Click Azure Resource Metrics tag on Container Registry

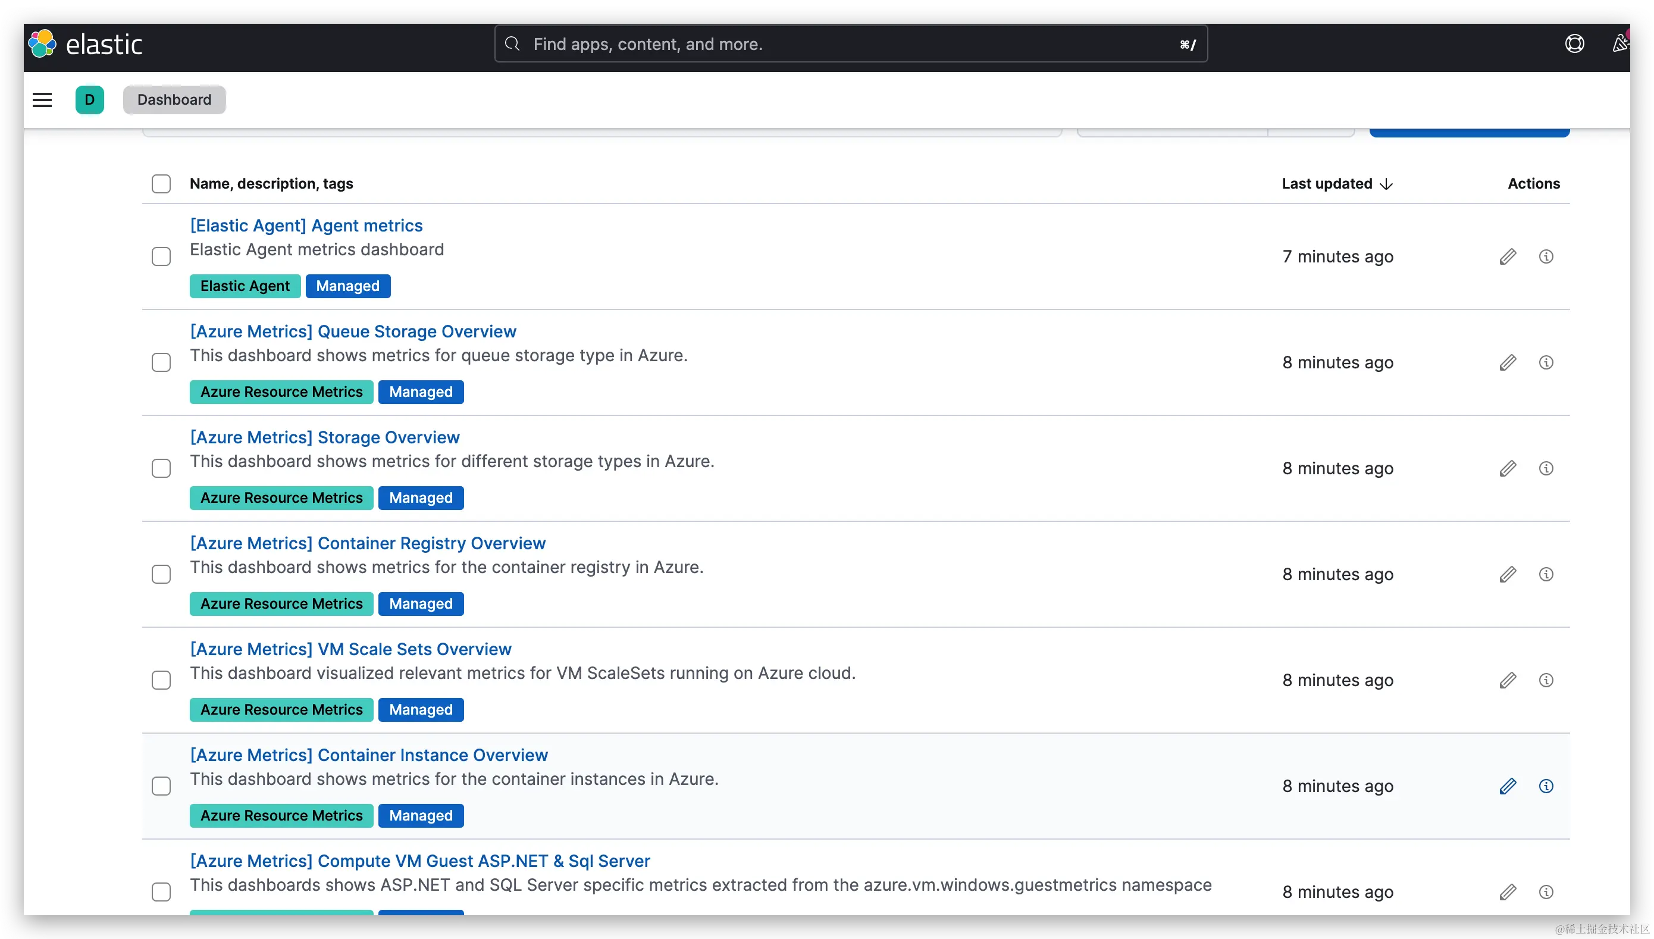pos(281,603)
